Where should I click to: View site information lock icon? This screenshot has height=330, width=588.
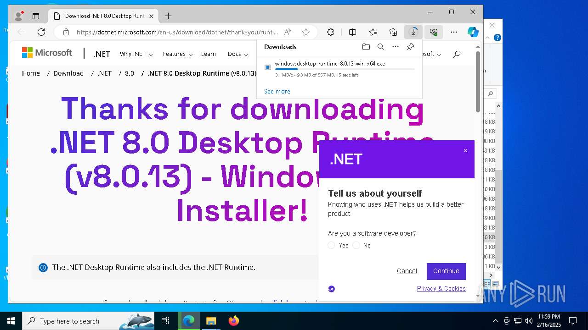(66, 32)
